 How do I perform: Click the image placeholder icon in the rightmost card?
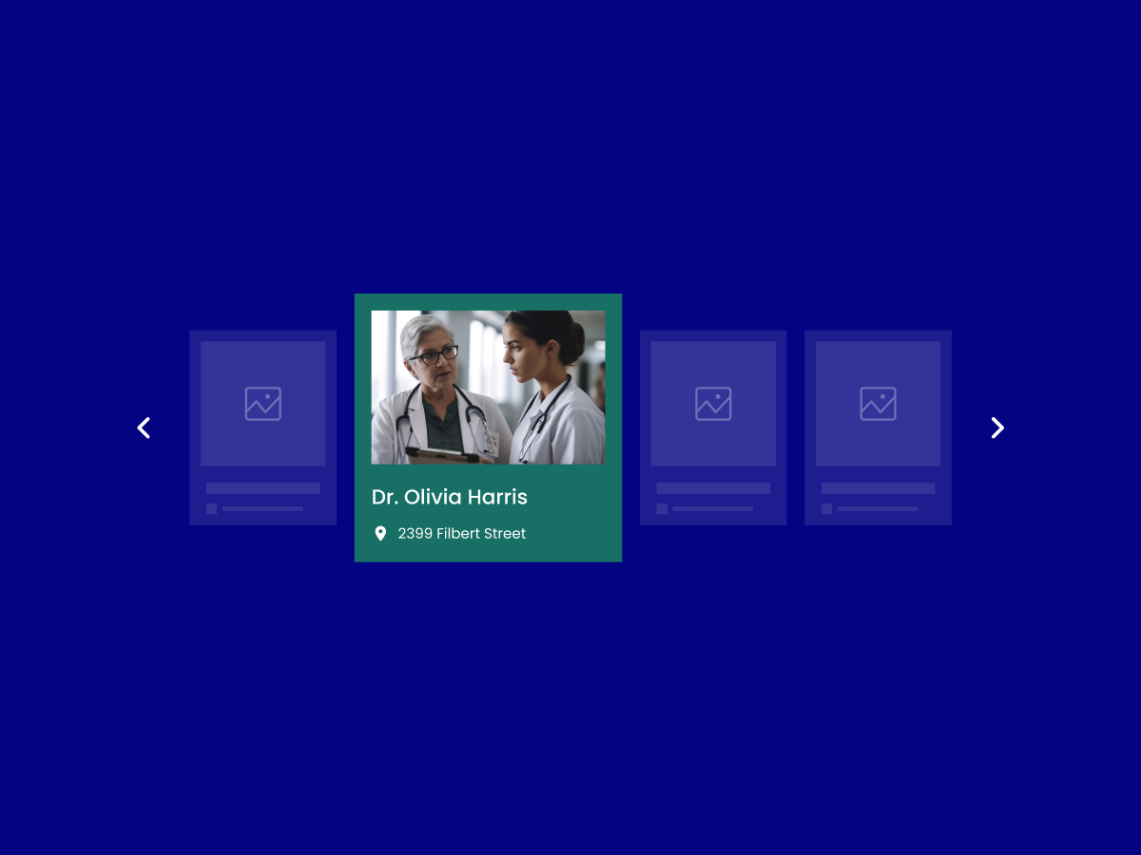[879, 404]
